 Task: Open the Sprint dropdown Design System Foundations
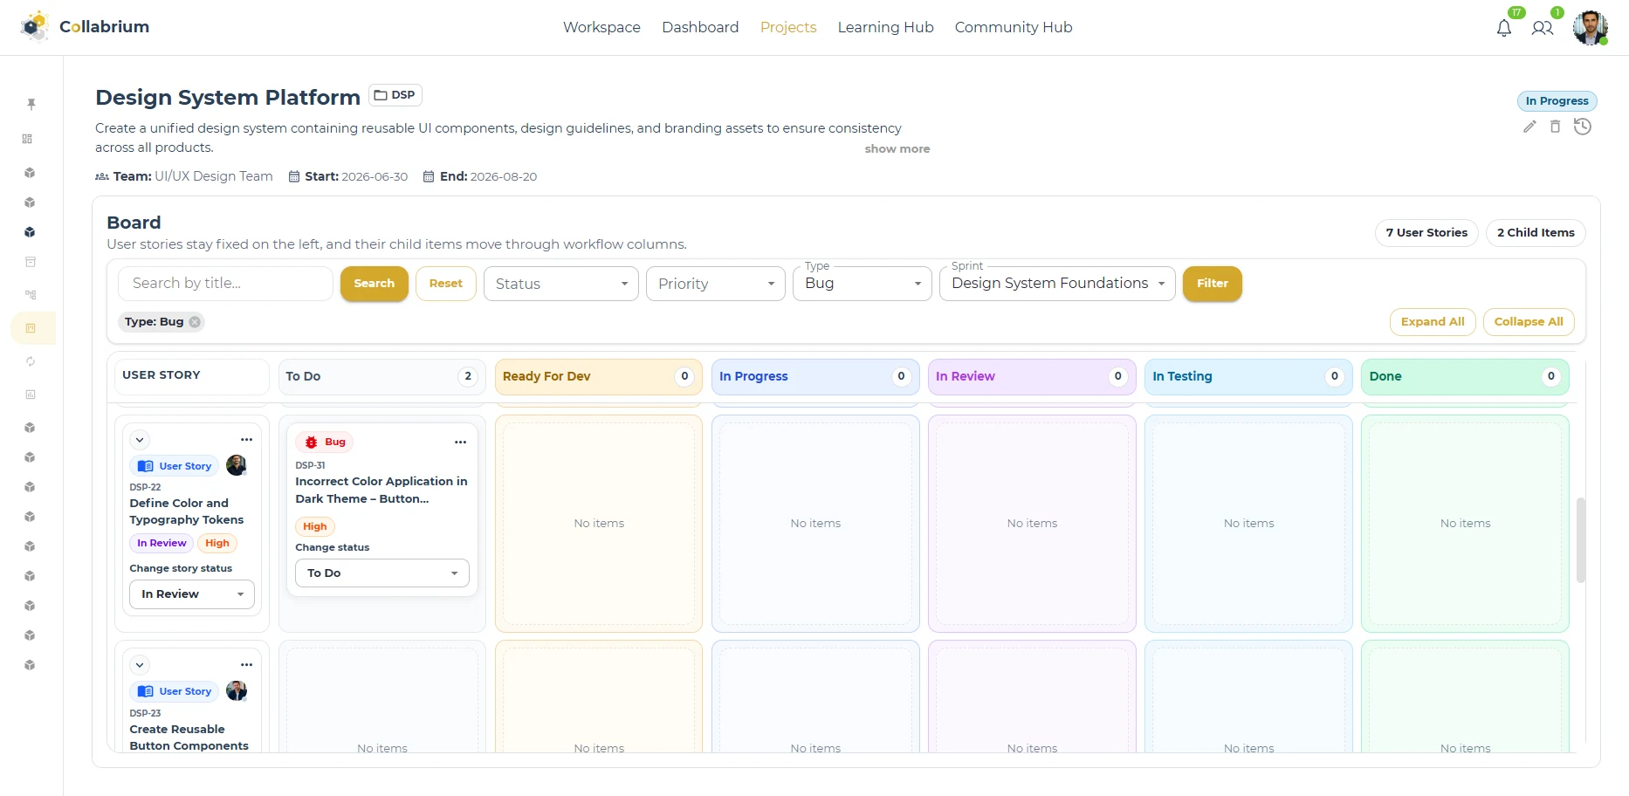pyautogui.click(x=1057, y=284)
